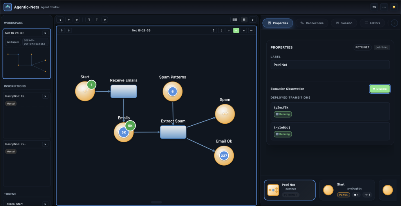Click the swap arrows icon in header
The width and height of the screenshot is (401, 206).
coord(374,7)
